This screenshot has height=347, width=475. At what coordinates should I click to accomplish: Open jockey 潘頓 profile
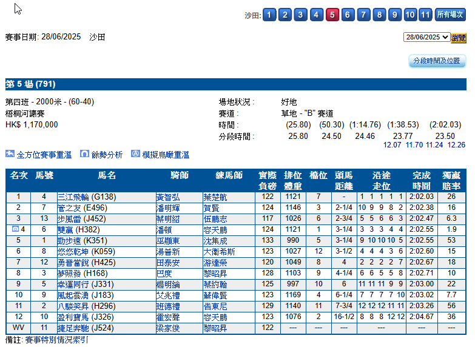click(x=164, y=230)
